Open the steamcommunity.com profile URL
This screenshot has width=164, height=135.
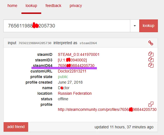[x=107, y=109]
